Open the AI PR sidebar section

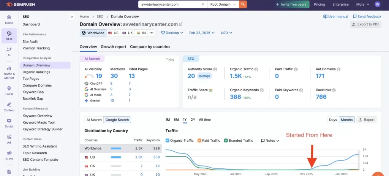pos(9,155)
